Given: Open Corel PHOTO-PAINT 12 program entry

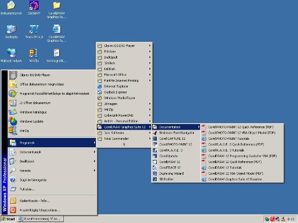Looking at the screenshot, I should pyautogui.click(x=175, y=144).
